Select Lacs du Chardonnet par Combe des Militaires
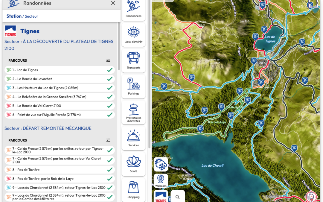This screenshot has width=323, height=202. coord(60,197)
